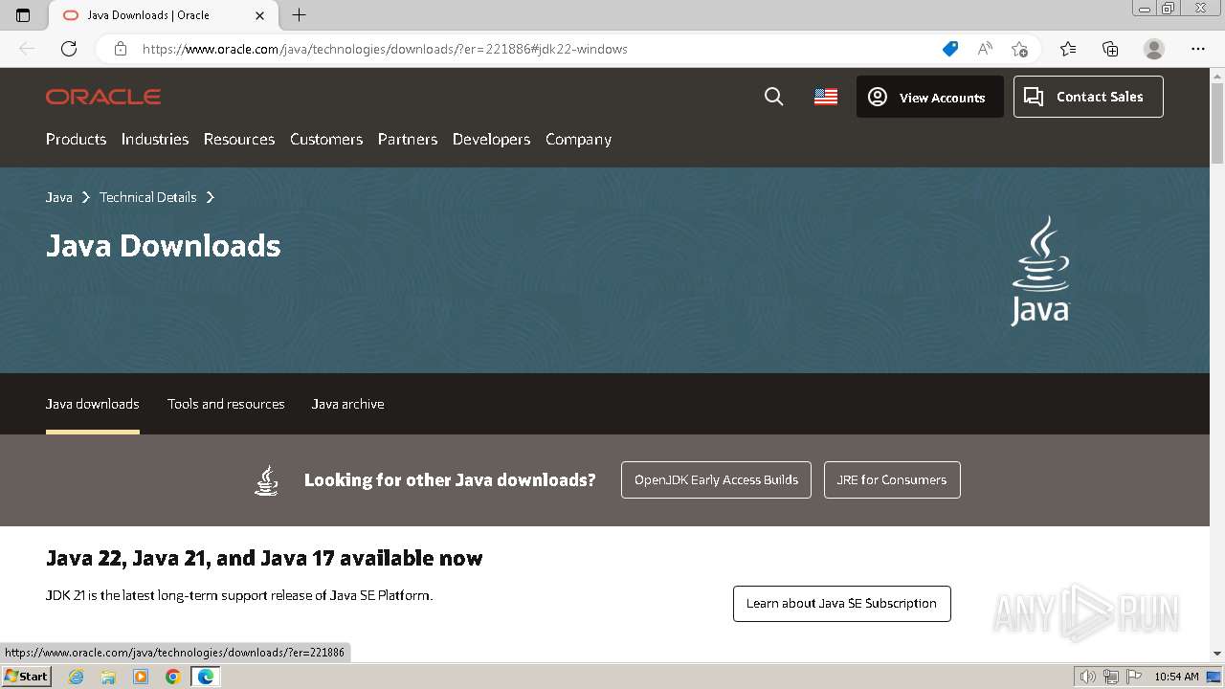The image size is (1225, 689).
Task: Close the Java Downloads tab
Action: point(260,15)
